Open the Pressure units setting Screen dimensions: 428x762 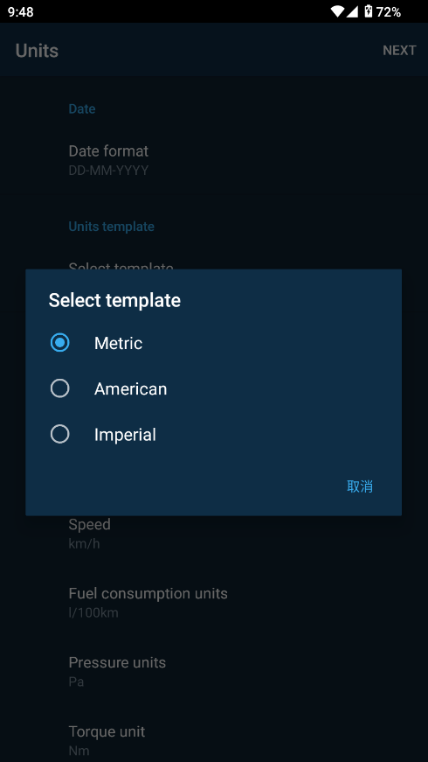click(214, 672)
